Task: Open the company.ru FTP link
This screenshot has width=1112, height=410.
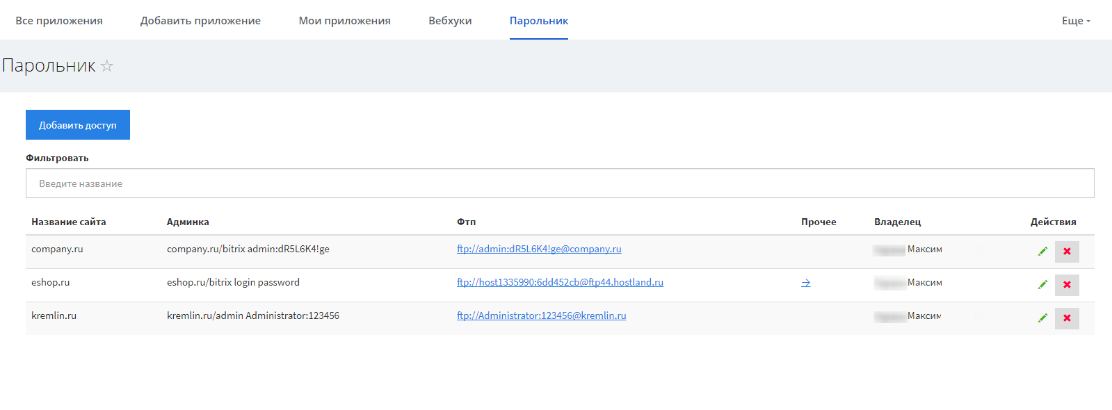Action: 539,249
